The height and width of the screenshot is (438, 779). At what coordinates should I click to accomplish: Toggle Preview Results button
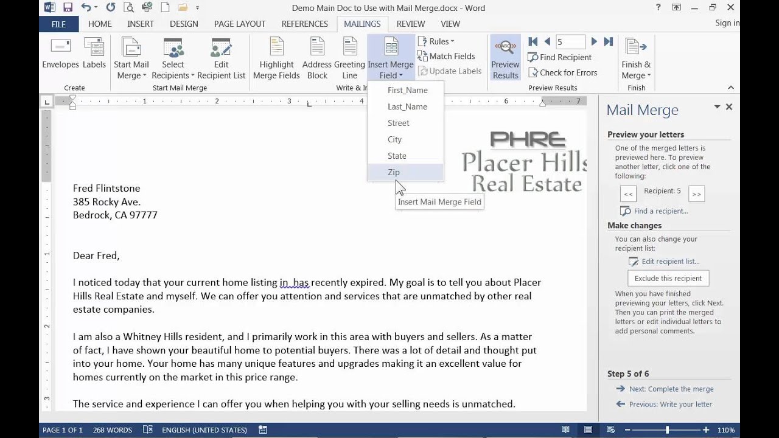point(505,59)
